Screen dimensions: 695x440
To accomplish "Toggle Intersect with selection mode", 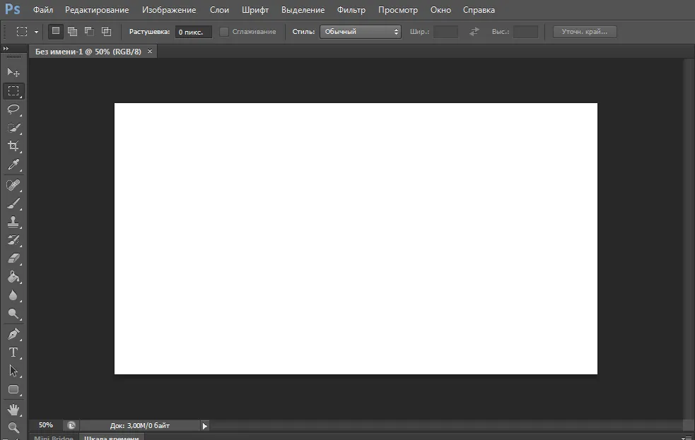I will coord(106,31).
